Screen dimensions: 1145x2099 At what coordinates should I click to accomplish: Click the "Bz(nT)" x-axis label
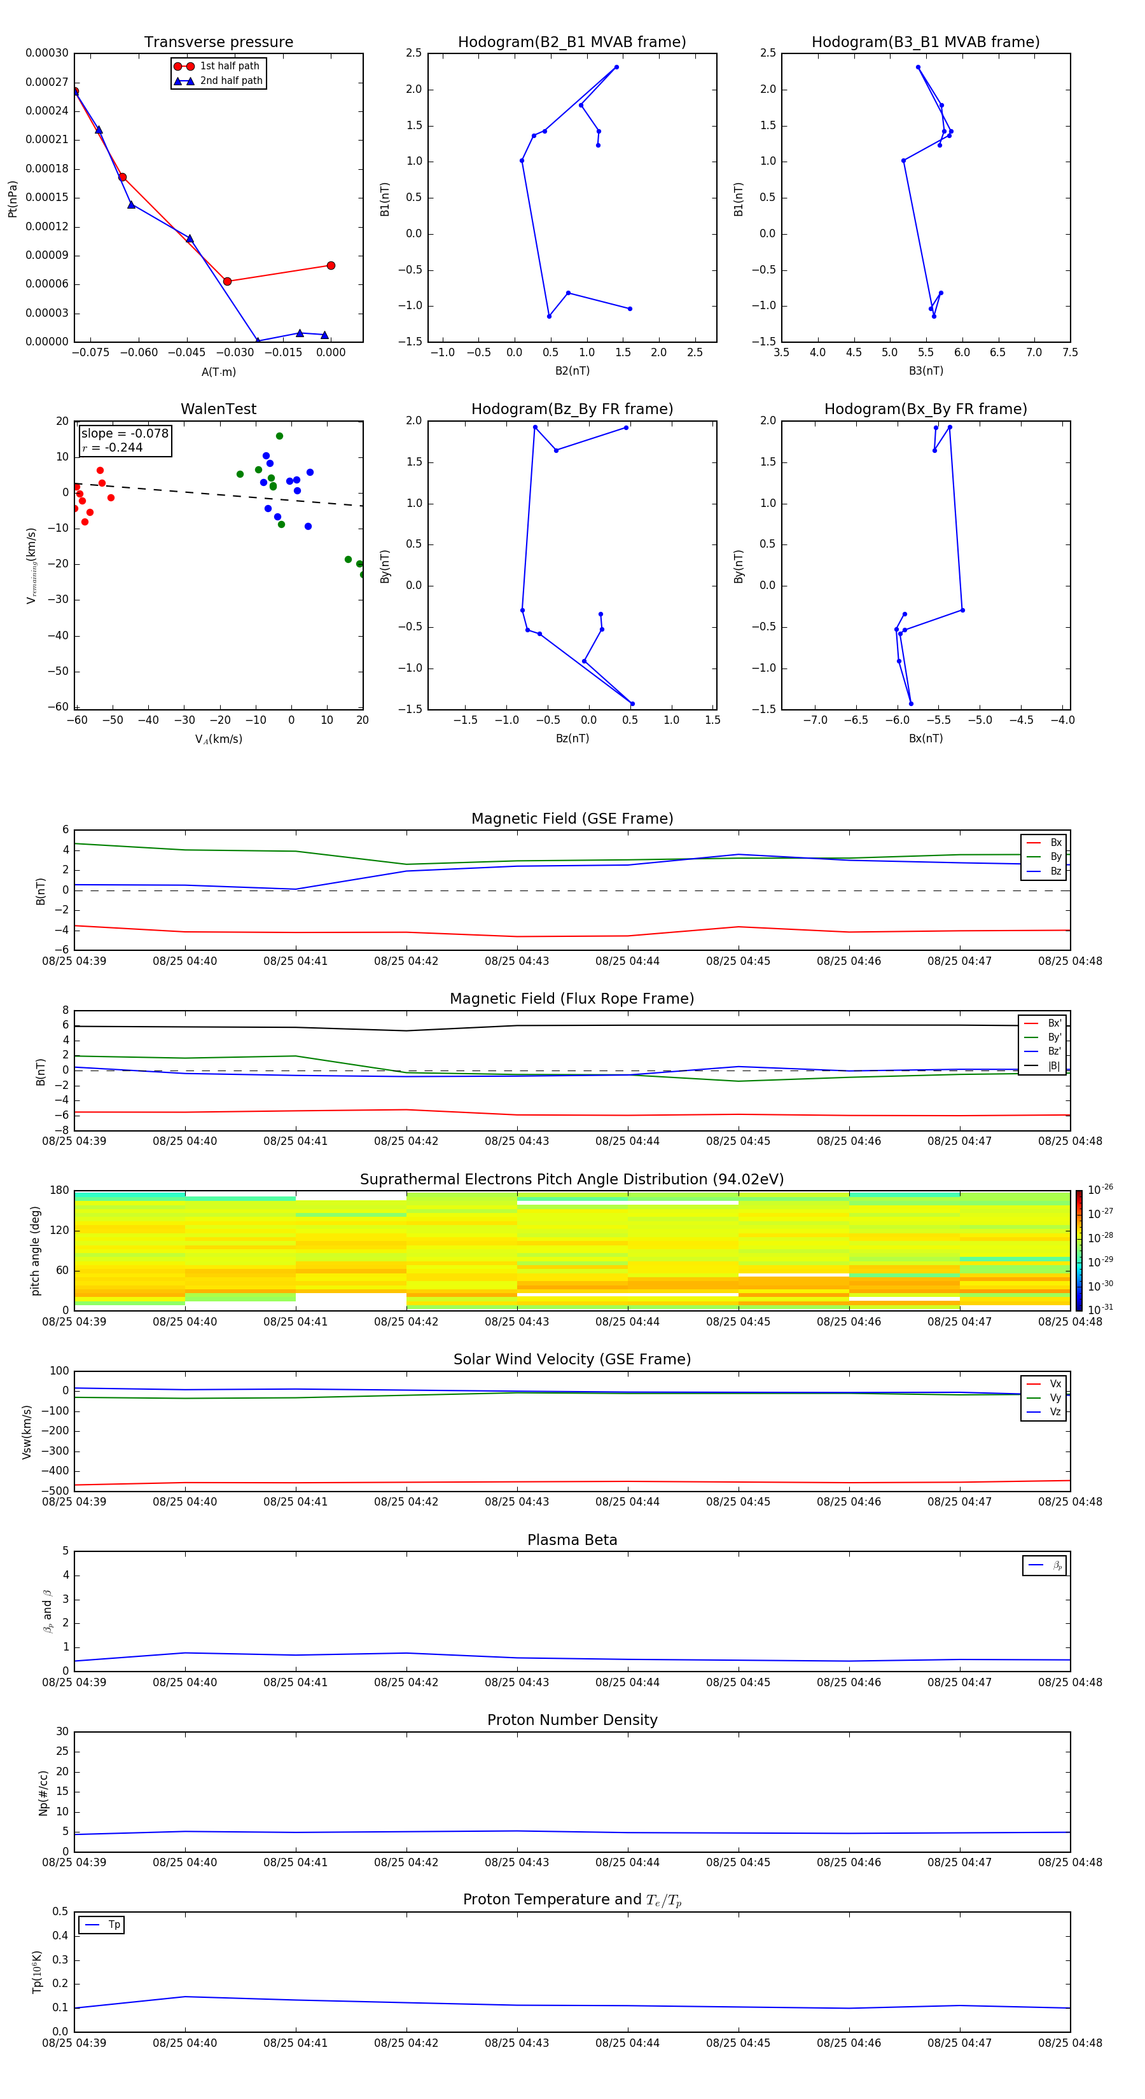[572, 738]
